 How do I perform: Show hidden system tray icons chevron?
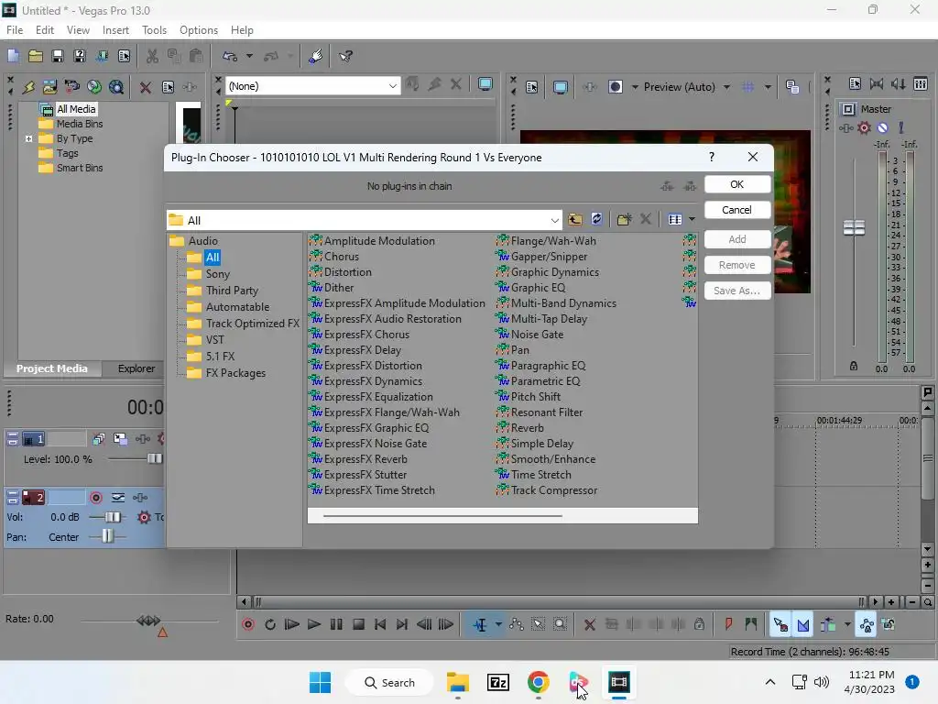[770, 682]
